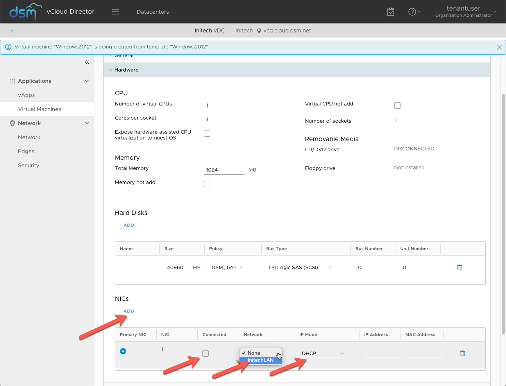Click ADD under NICs
Image resolution: width=506 pixels, height=386 pixels.
[x=129, y=311]
